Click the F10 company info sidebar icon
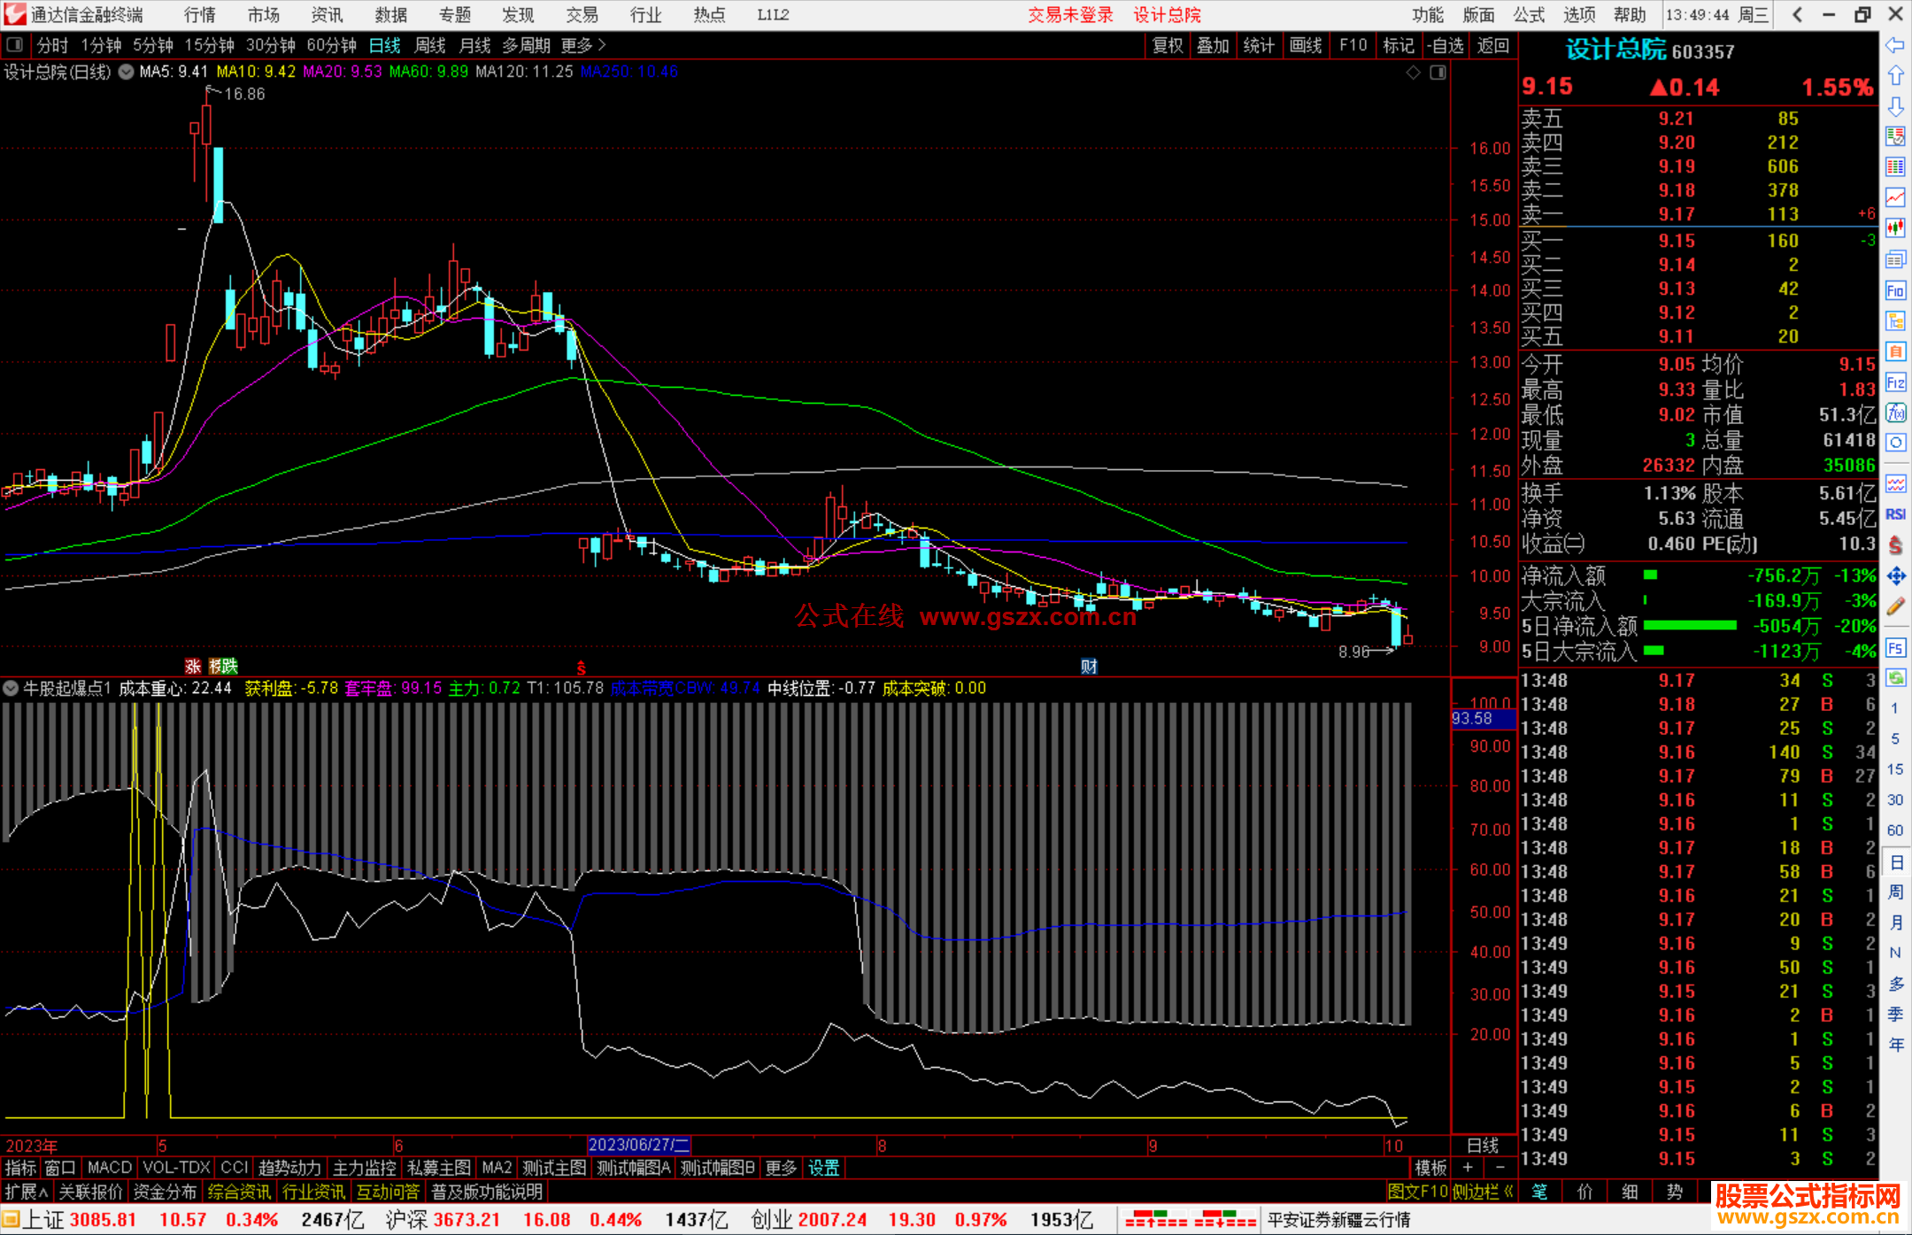 (1895, 290)
